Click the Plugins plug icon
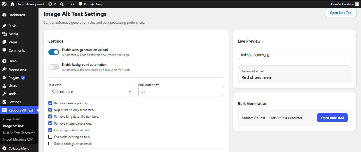 (x=4, y=77)
